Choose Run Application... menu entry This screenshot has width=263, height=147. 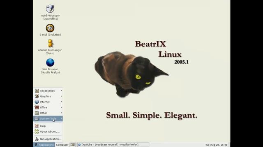(48, 139)
